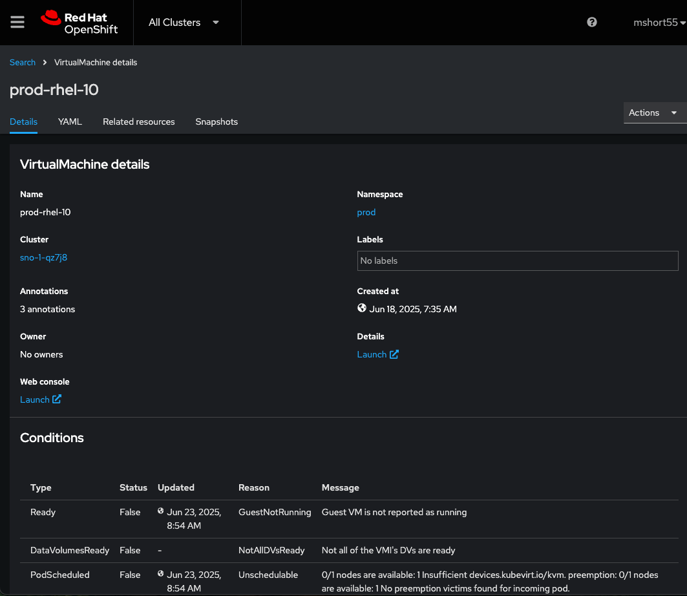Select the Details tab

click(23, 122)
